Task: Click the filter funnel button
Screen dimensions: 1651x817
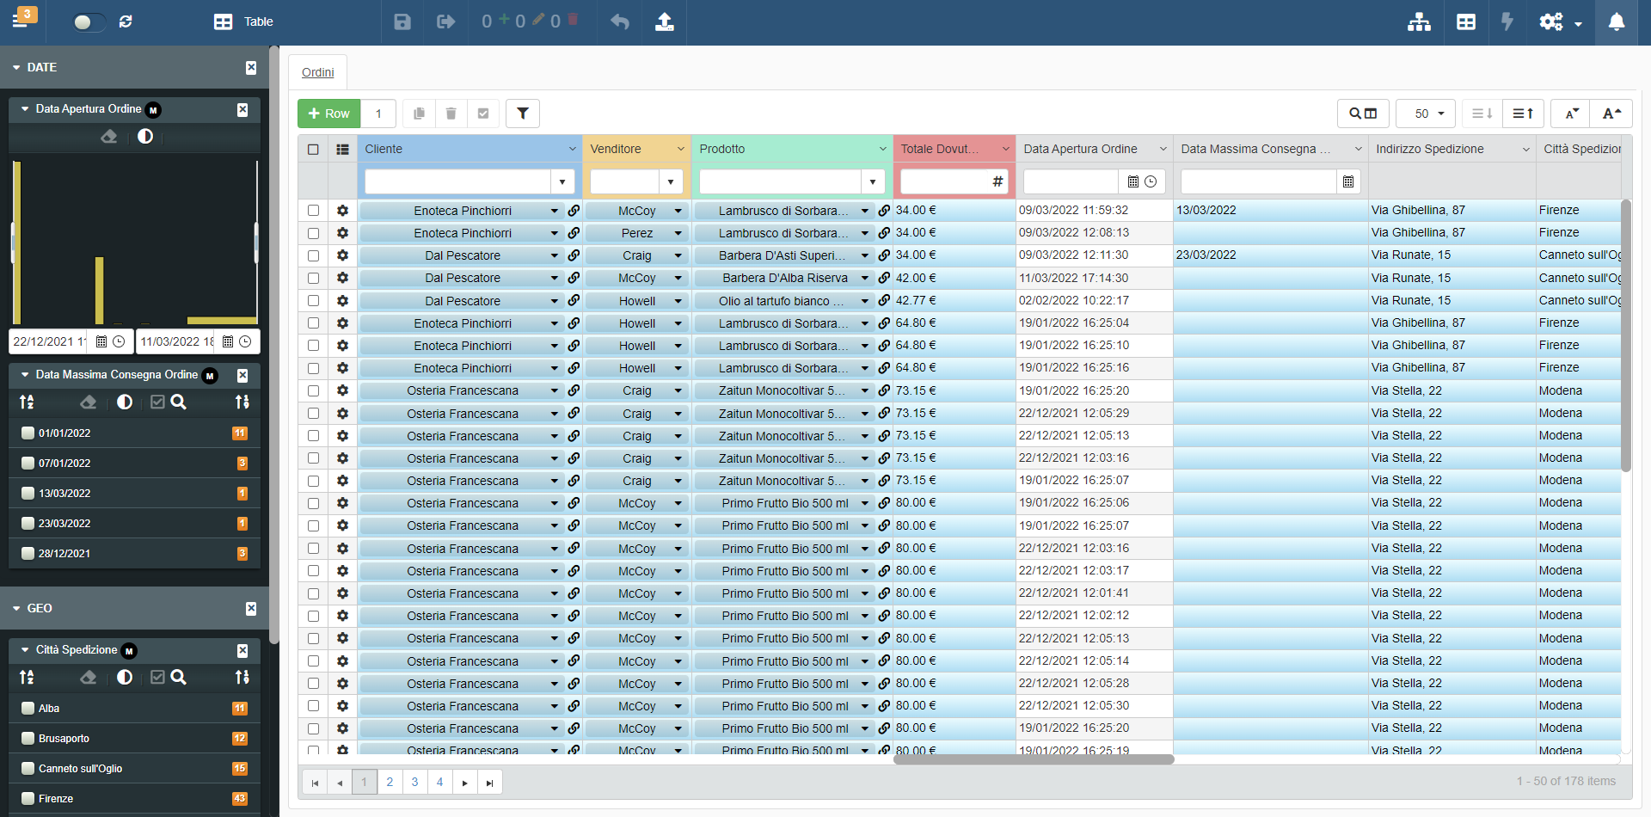Action: pyautogui.click(x=523, y=114)
